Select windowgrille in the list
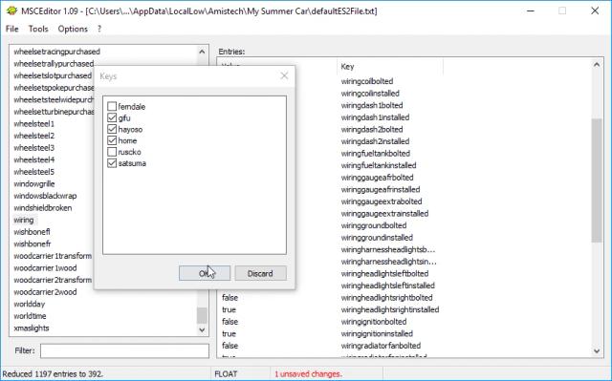This screenshot has width=612, height=381. [x=34, y=184]
